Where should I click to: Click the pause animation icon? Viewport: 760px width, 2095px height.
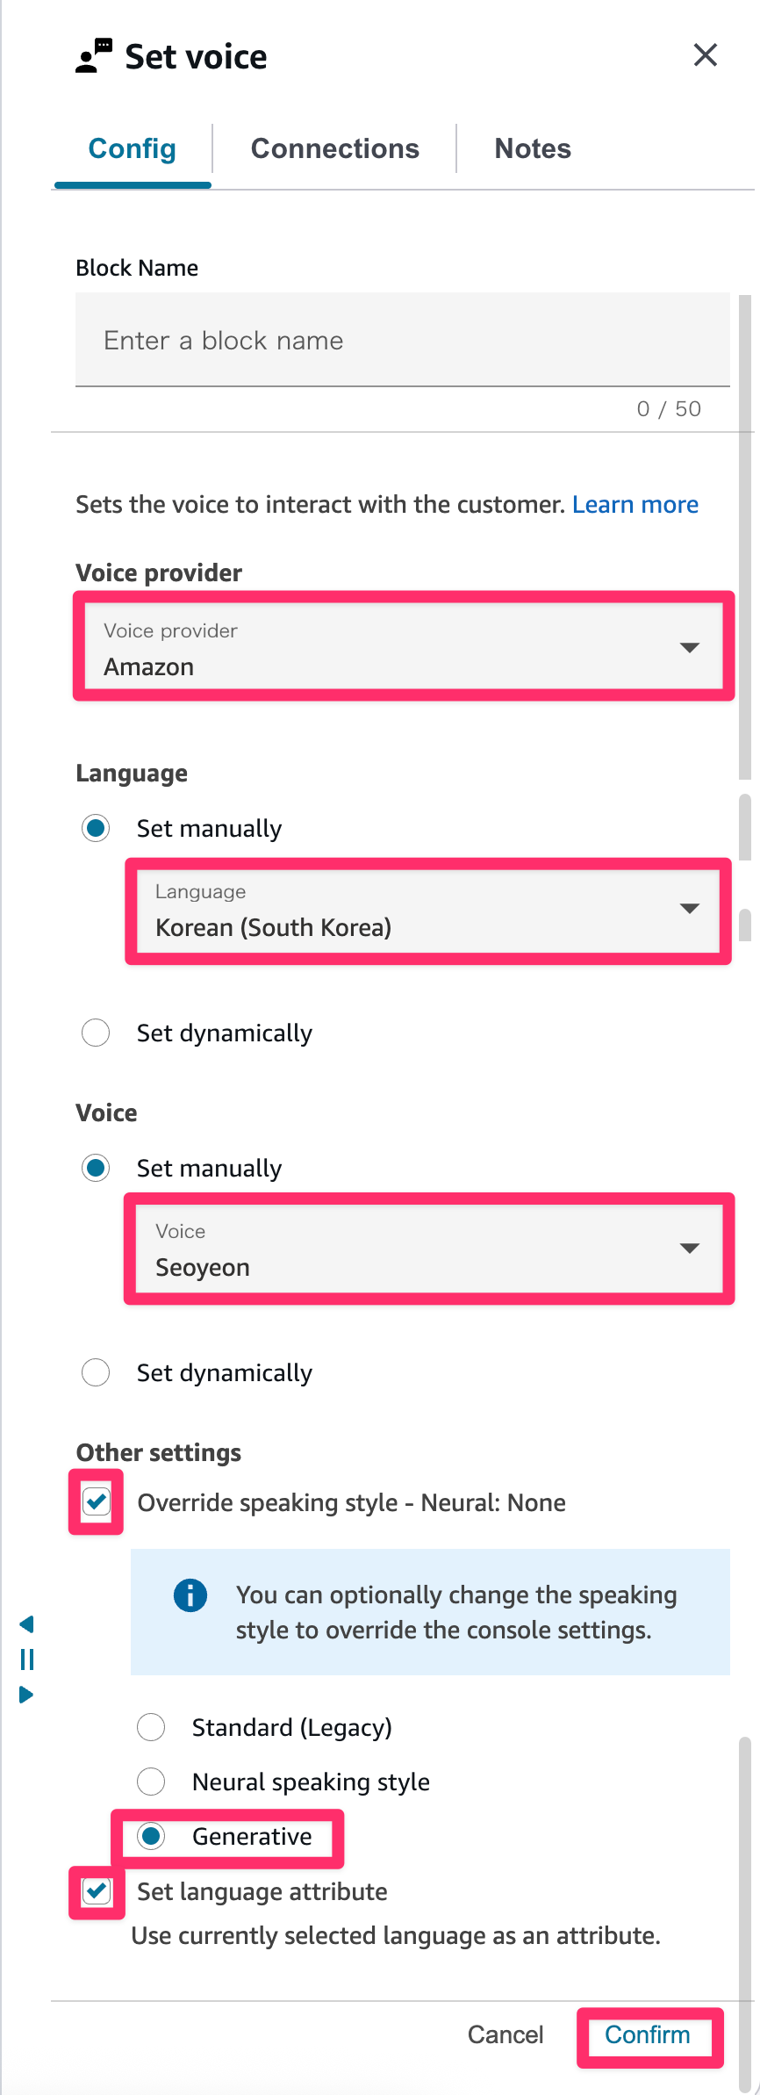coord(27,1659)
